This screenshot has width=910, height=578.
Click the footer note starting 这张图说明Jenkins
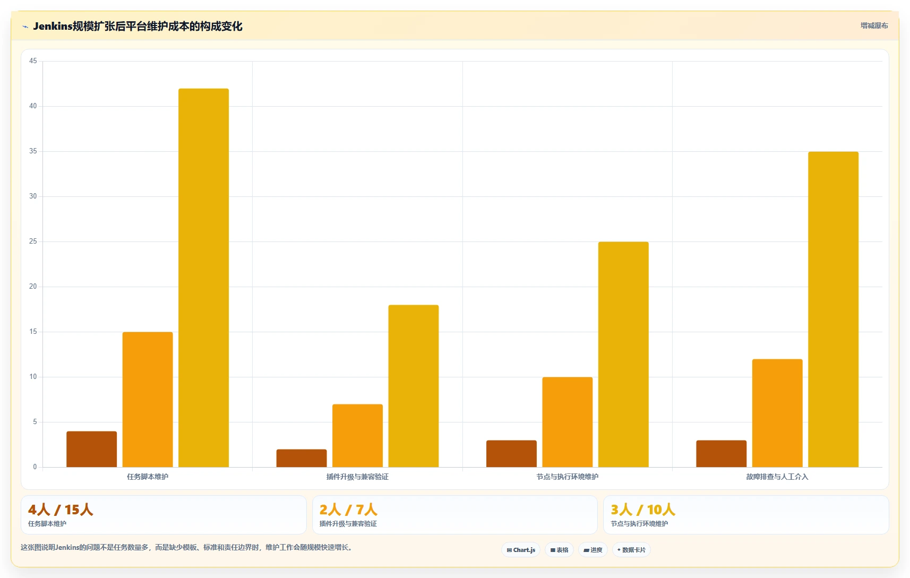(187, 547)
